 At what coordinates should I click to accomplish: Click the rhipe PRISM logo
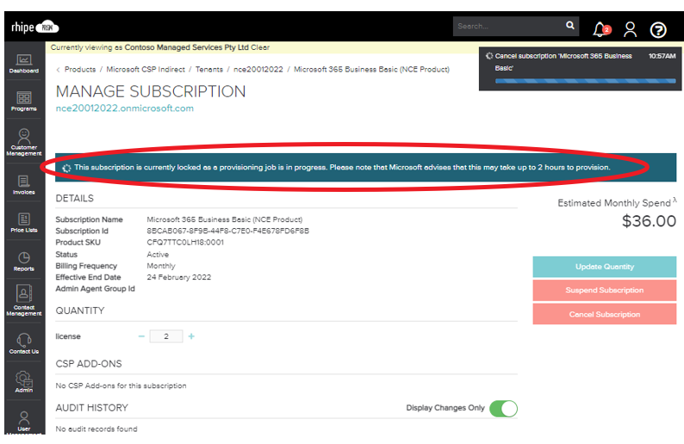(x=35, y=28)
